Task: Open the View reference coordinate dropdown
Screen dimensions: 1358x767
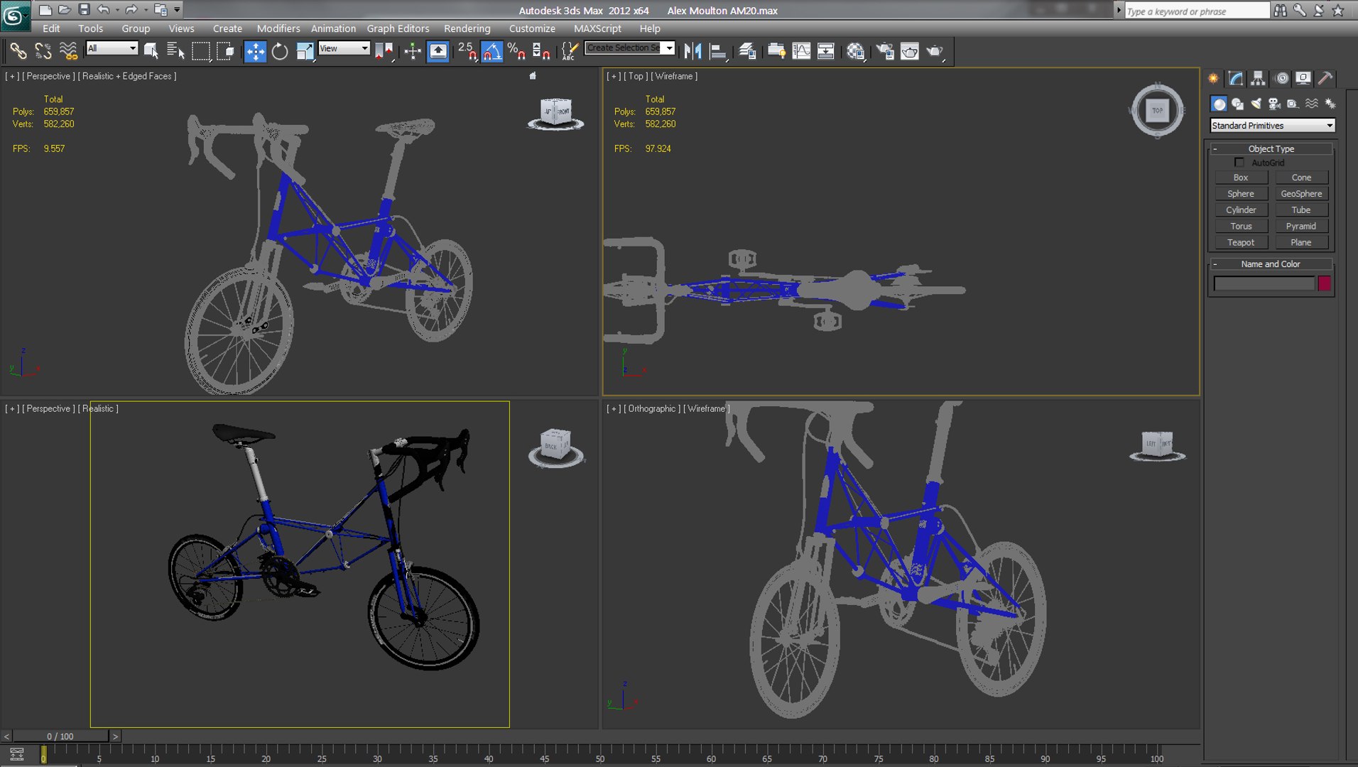Action: (344, 48)
